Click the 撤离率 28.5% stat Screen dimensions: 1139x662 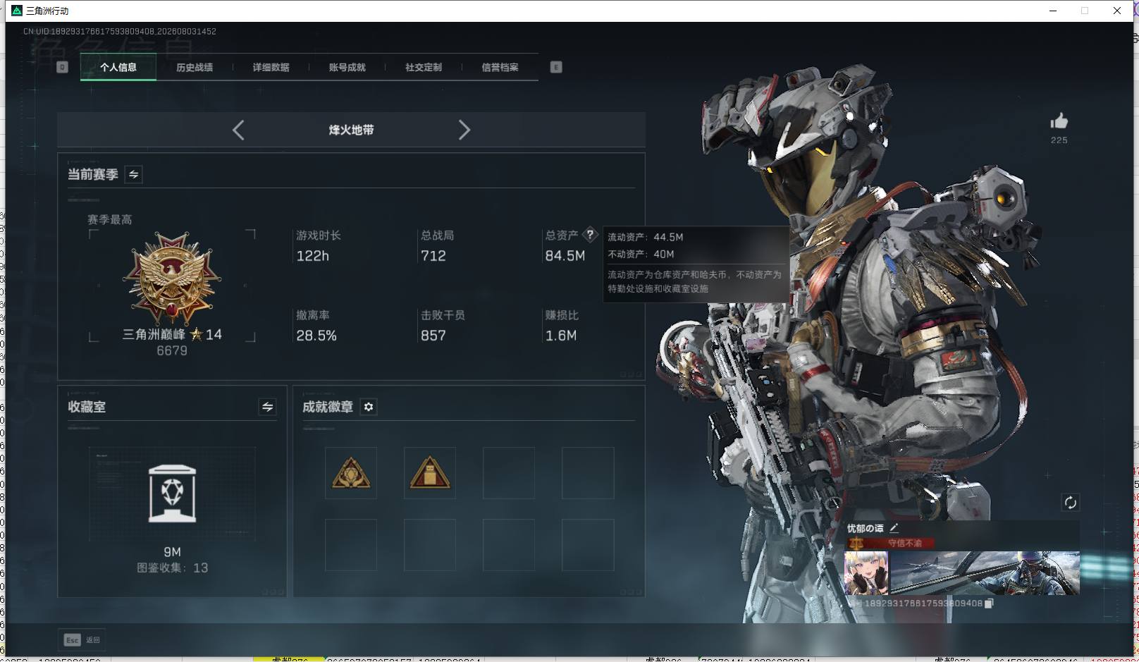pos(316,326)
